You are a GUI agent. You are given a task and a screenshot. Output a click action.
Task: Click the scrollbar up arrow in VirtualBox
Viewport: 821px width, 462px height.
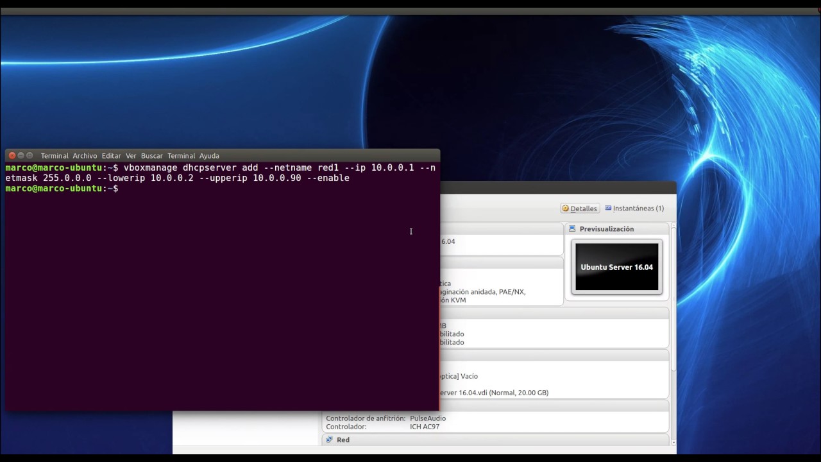pyautogui.click(x=673, y=225)
